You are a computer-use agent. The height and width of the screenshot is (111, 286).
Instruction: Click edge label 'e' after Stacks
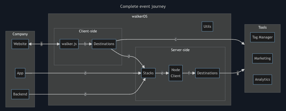pyautogui.click(x=162, y=73)
